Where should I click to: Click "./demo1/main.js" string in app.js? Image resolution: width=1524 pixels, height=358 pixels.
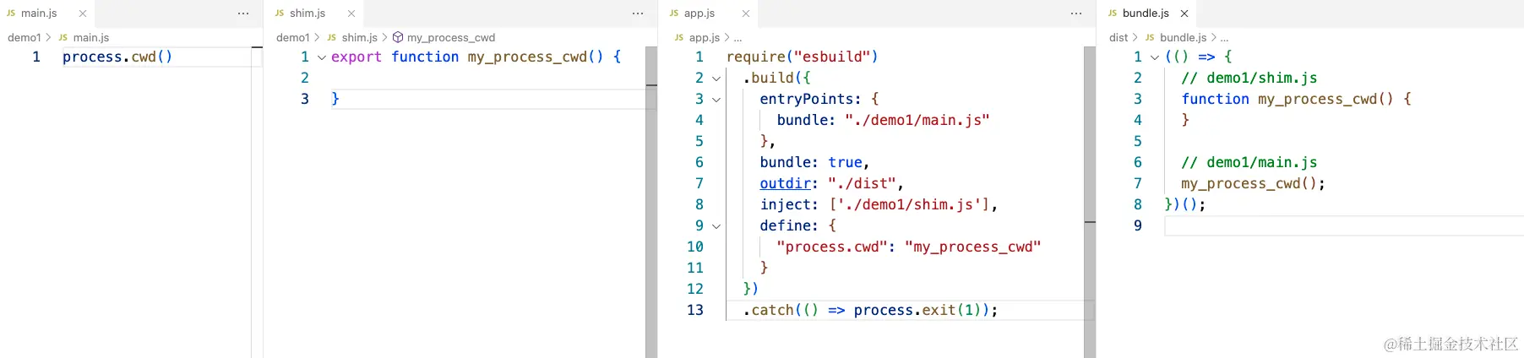917,120
